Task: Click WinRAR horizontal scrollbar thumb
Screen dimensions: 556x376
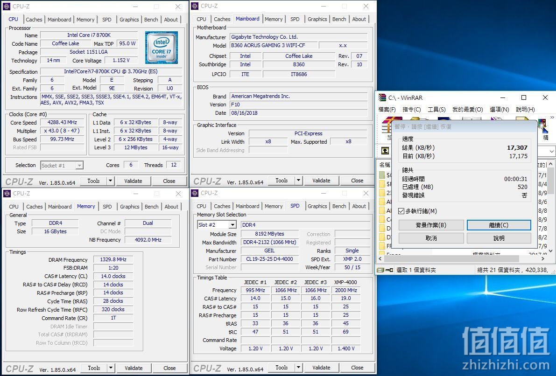Action: [450, 259]
